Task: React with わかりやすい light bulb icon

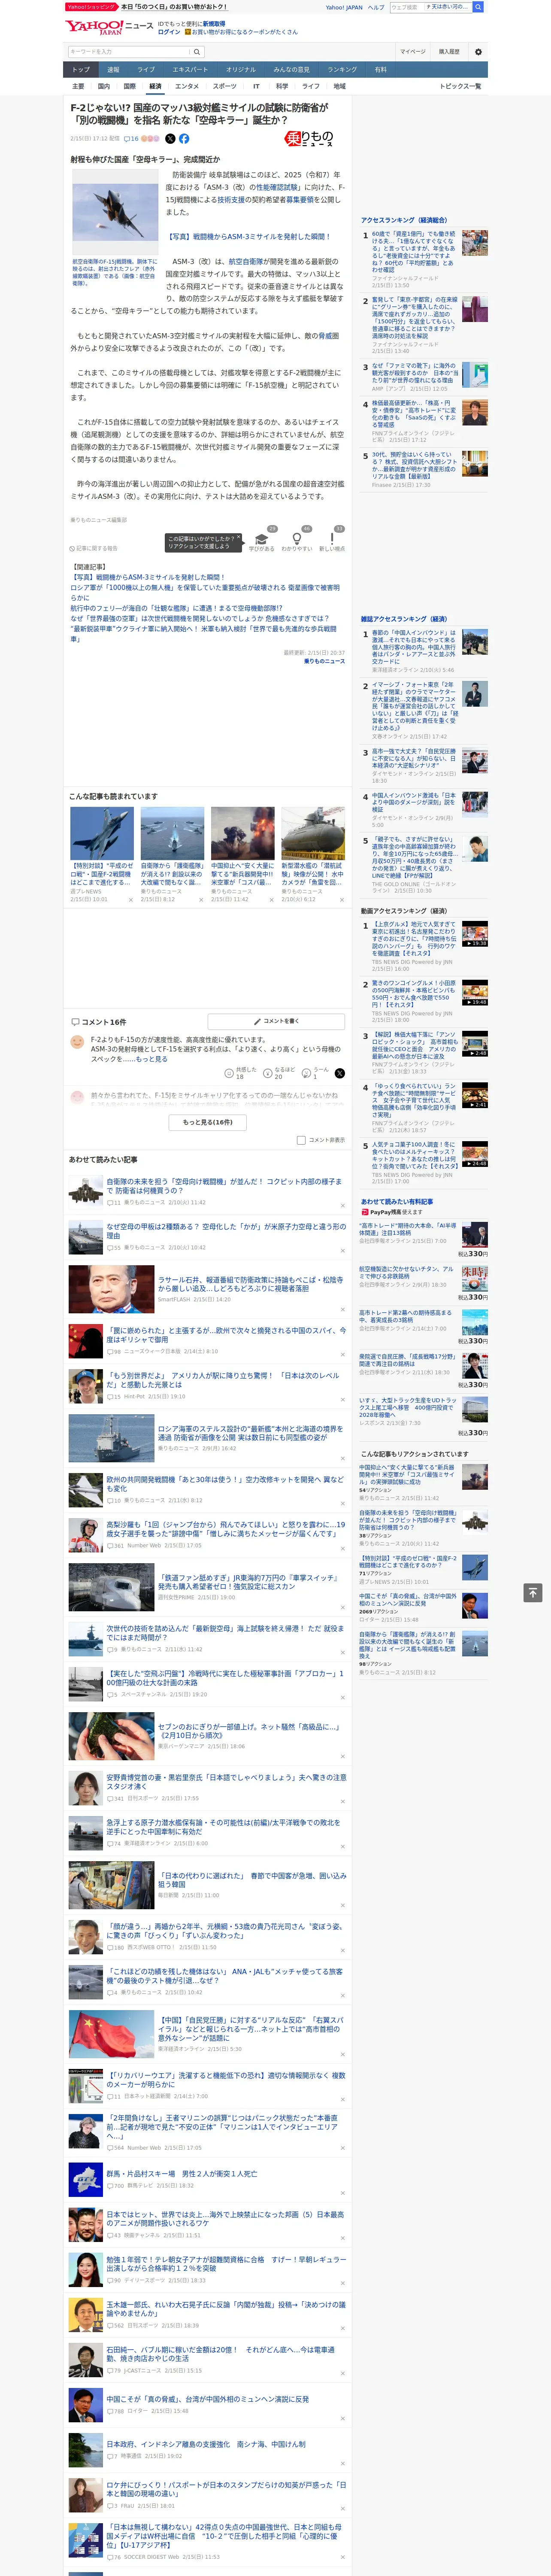Action: (296, 538)
